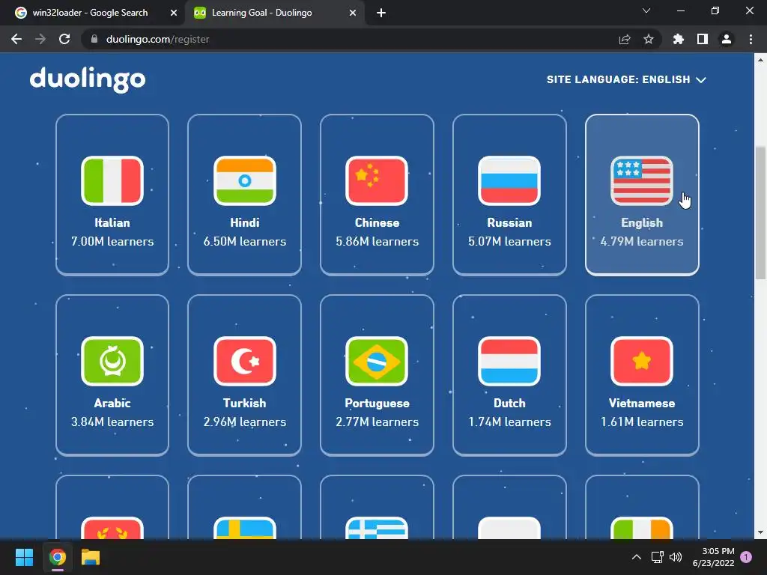Choose the Hindi flag icon
The width and height of the screenshot is (767, 575).
pyautogui.click(x=245, y=181)
